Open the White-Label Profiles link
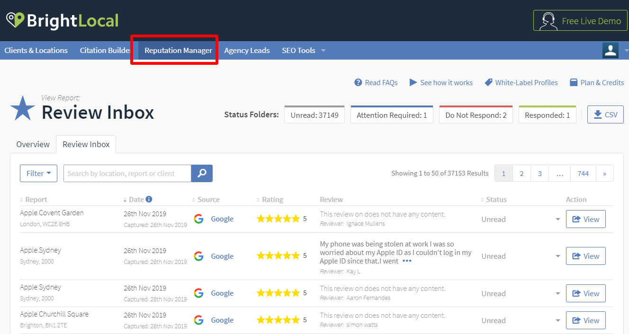Image resolution: width=629 pixels, height=334 pixels. [x=521, y=83]
